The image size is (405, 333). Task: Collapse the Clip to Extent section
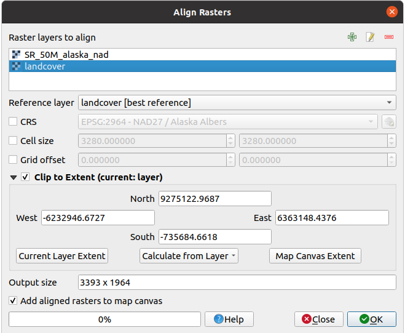click(14, 177)
